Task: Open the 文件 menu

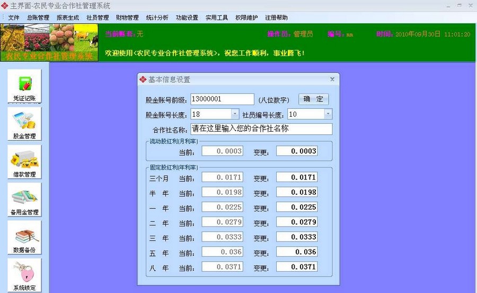Action: (14, 18)
